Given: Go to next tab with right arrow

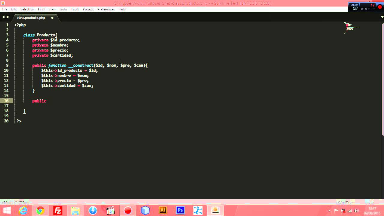Looking at the screenshot, I should tap(8, 17).
